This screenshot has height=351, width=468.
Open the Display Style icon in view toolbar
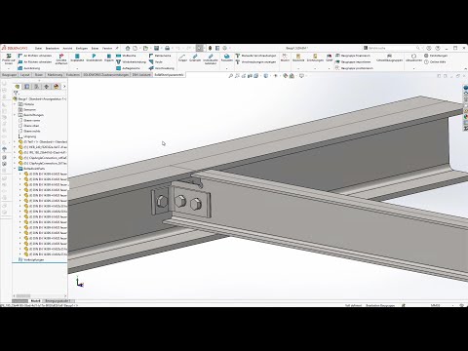tap(266, 76)
